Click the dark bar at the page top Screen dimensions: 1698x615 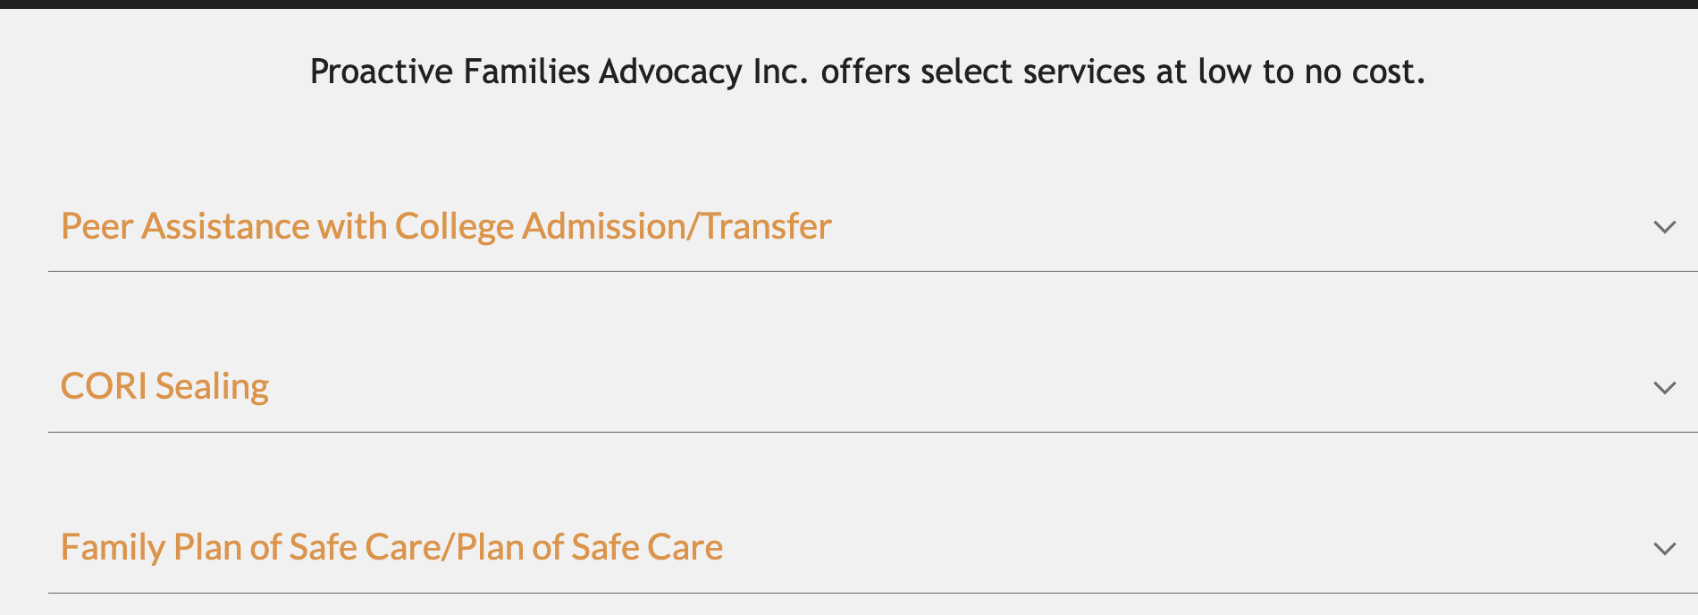click(x=849, y=4)
